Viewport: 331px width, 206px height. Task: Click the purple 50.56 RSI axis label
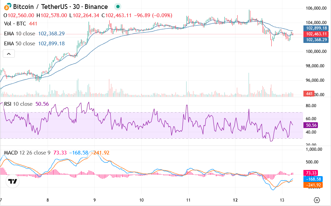click(x=311, y=125)
